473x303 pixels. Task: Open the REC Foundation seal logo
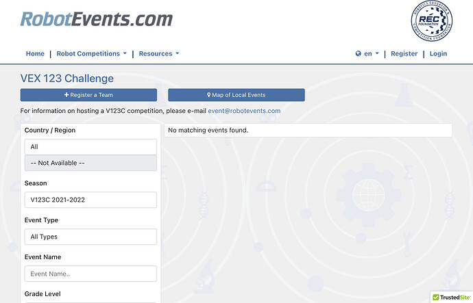tap(432, 21)
